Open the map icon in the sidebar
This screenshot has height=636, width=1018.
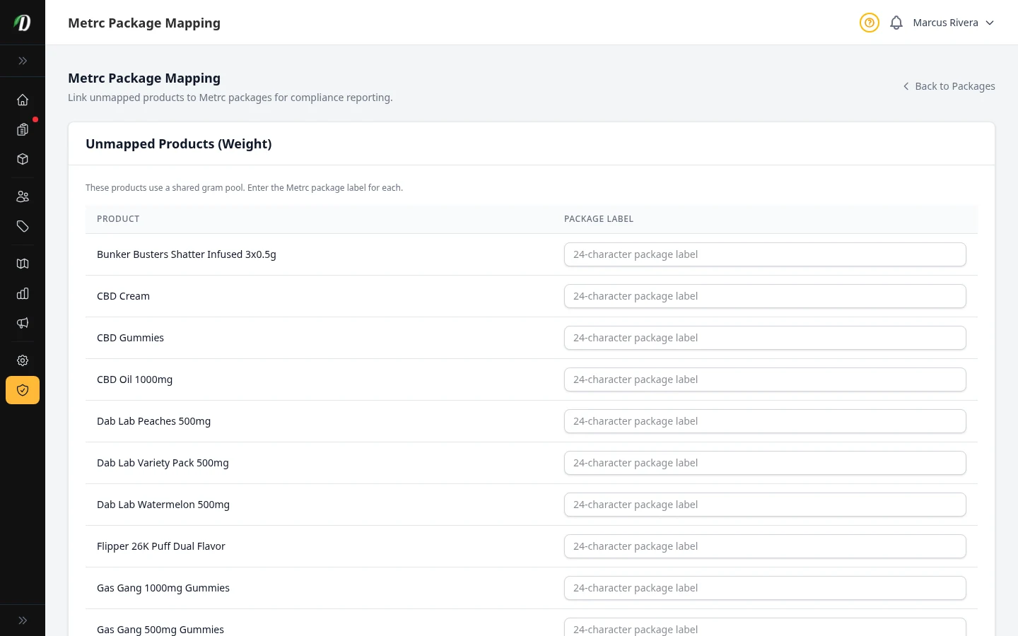pos(23,264)
